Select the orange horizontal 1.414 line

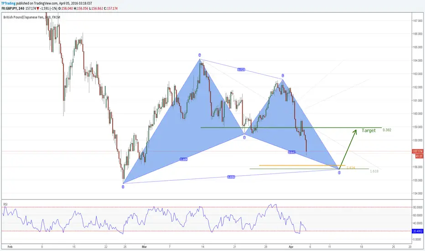[x=302, y=165]
